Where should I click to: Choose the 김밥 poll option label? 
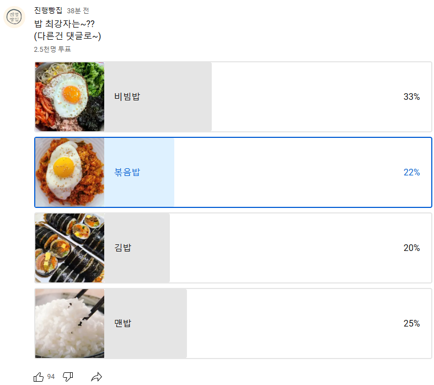tap(122, 248)
